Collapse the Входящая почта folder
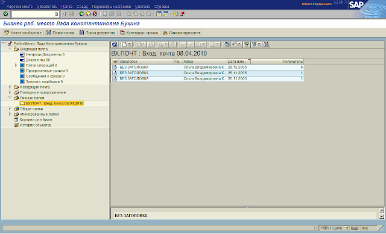This screenshot has height=234, width=386. pos(10,49)
